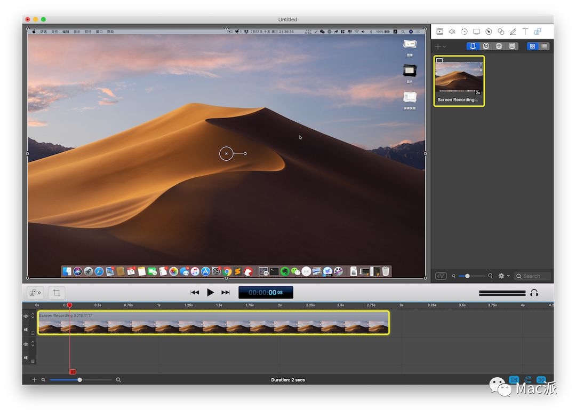Viewport: 576px width, 414px height.
Task: Open the Text properties T tab
Action: 525,32
